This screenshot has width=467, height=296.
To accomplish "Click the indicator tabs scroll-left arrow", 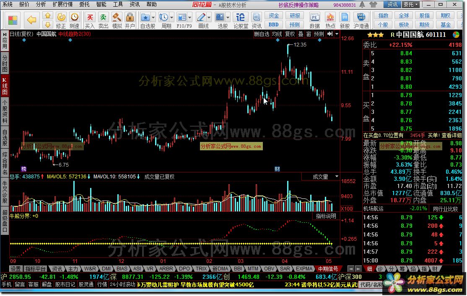I will tap(351, 269).
